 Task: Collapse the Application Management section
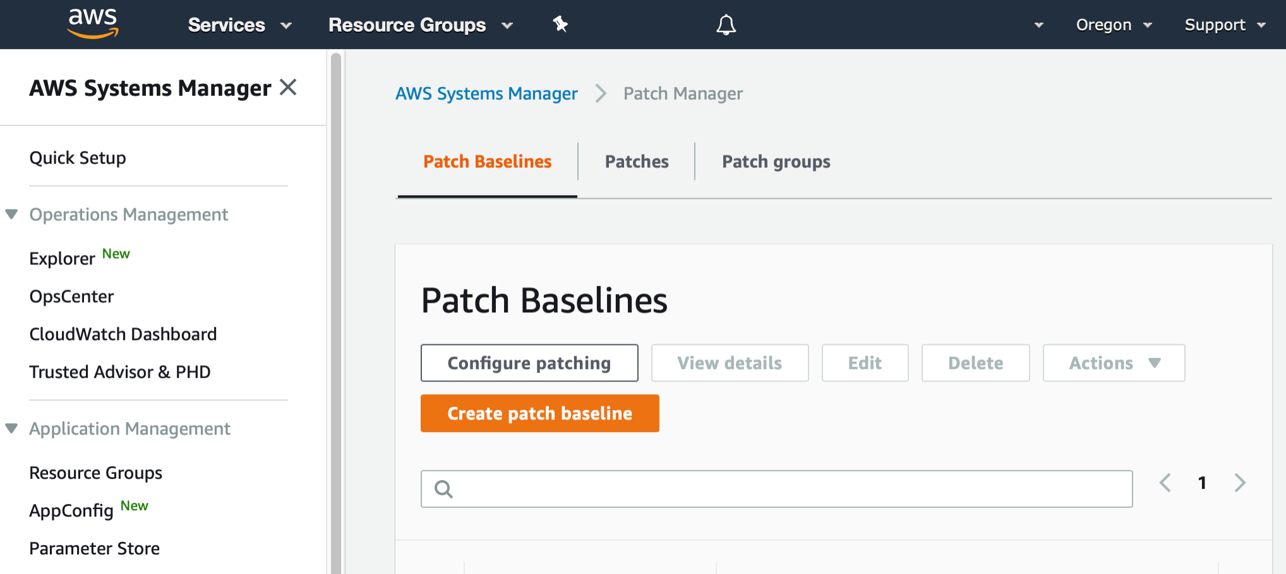point(11,428)
